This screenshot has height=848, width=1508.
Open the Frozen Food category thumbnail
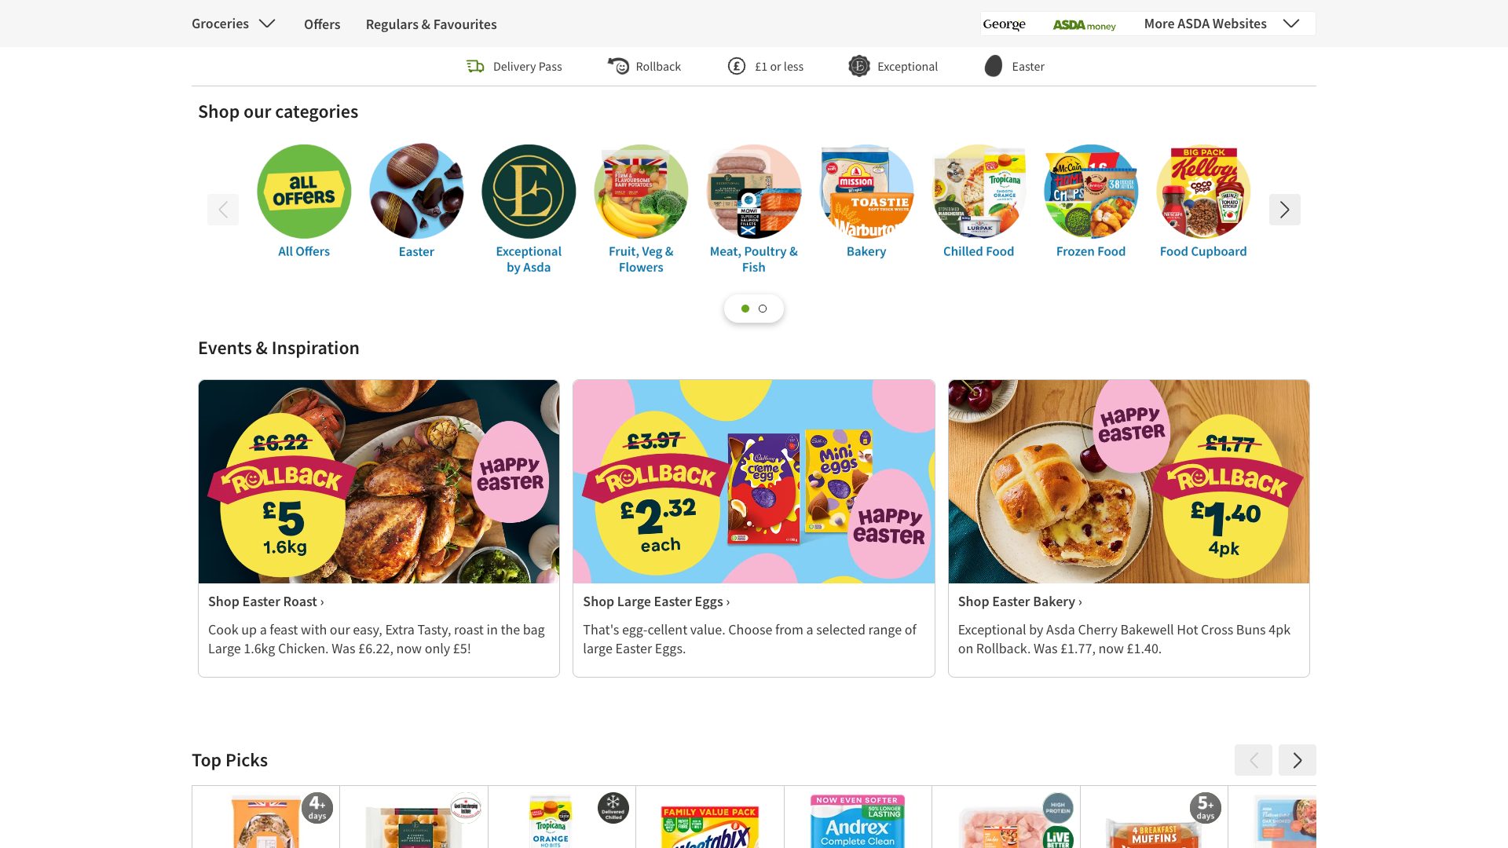pyautogui.click(x=1091, y=192)
